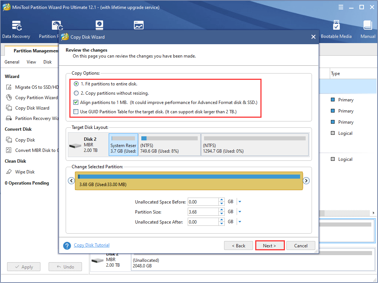Increase Partition Size value

[x=222, y=210]
